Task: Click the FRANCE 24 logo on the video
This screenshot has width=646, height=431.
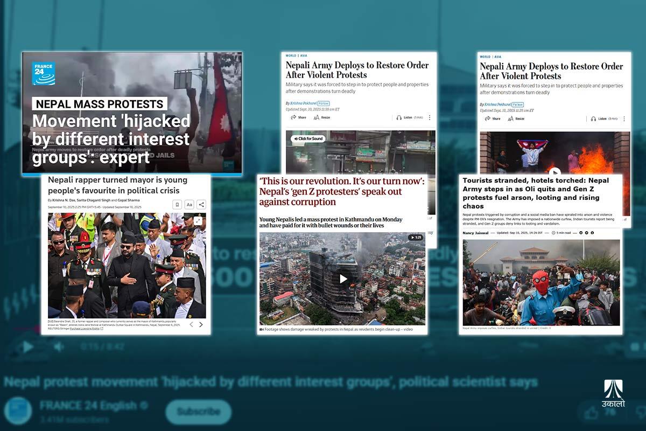Action: [44, 73]
